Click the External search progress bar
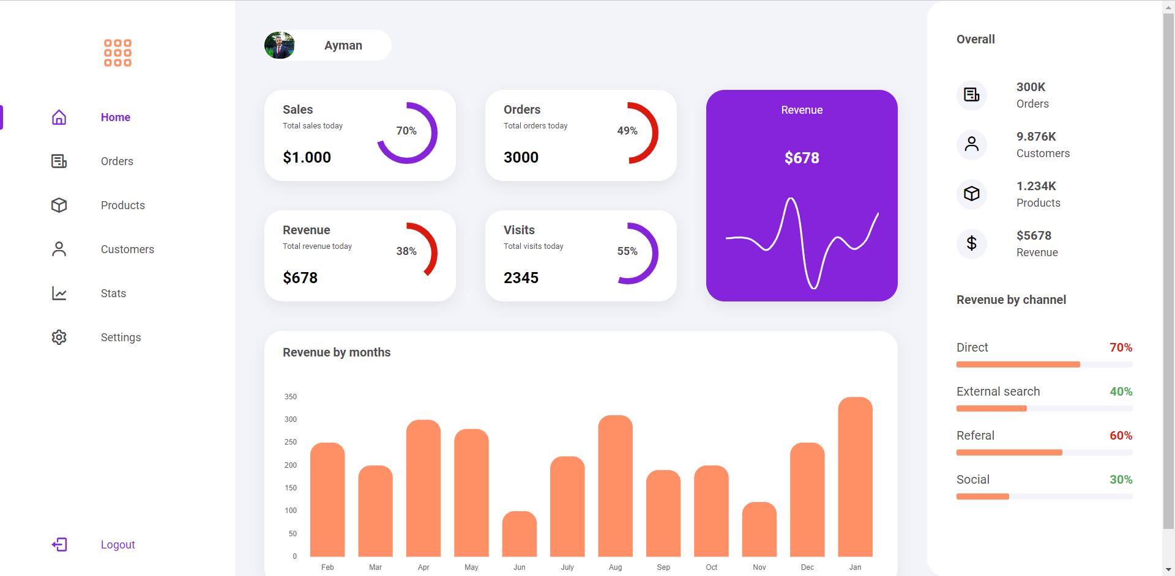Screen dimensions: 1175x576 click(1044, 408)
